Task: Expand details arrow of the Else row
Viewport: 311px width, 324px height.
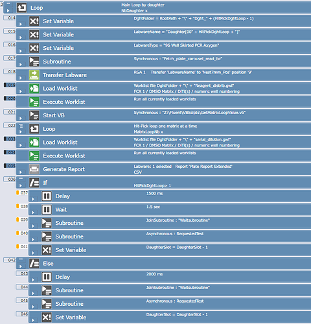Action: [21, 266]
